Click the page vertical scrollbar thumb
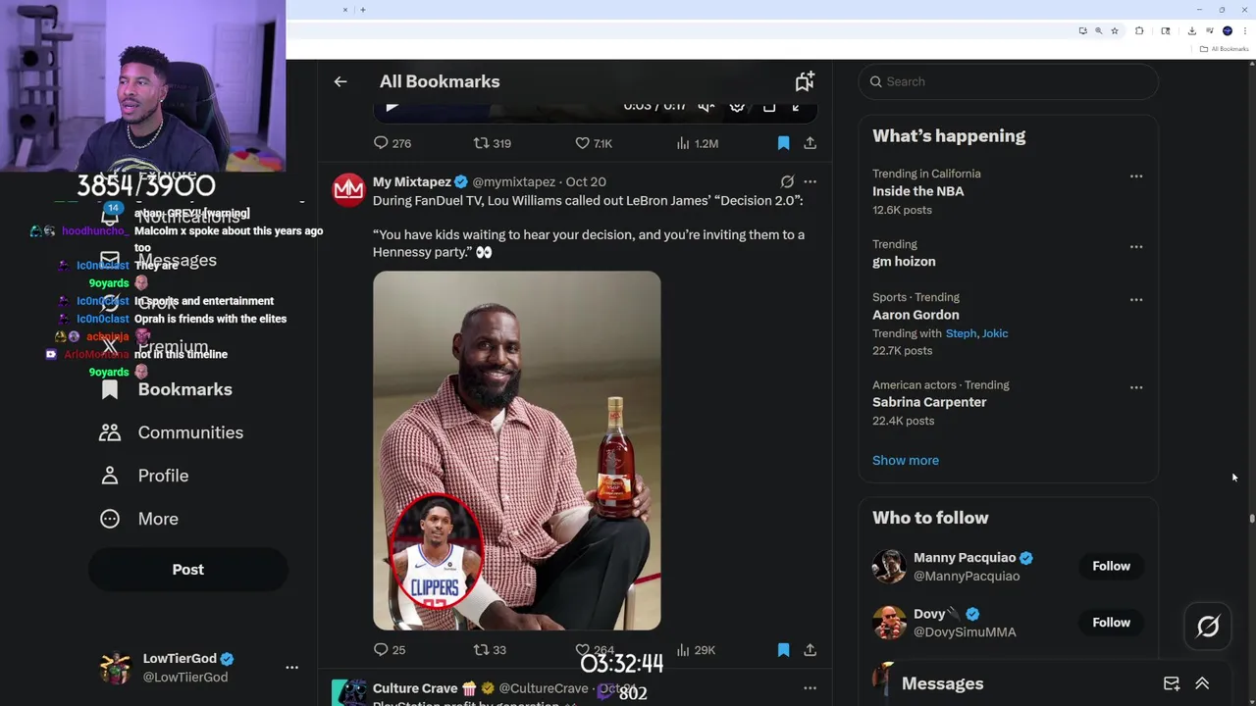 tap(1251, 519)
